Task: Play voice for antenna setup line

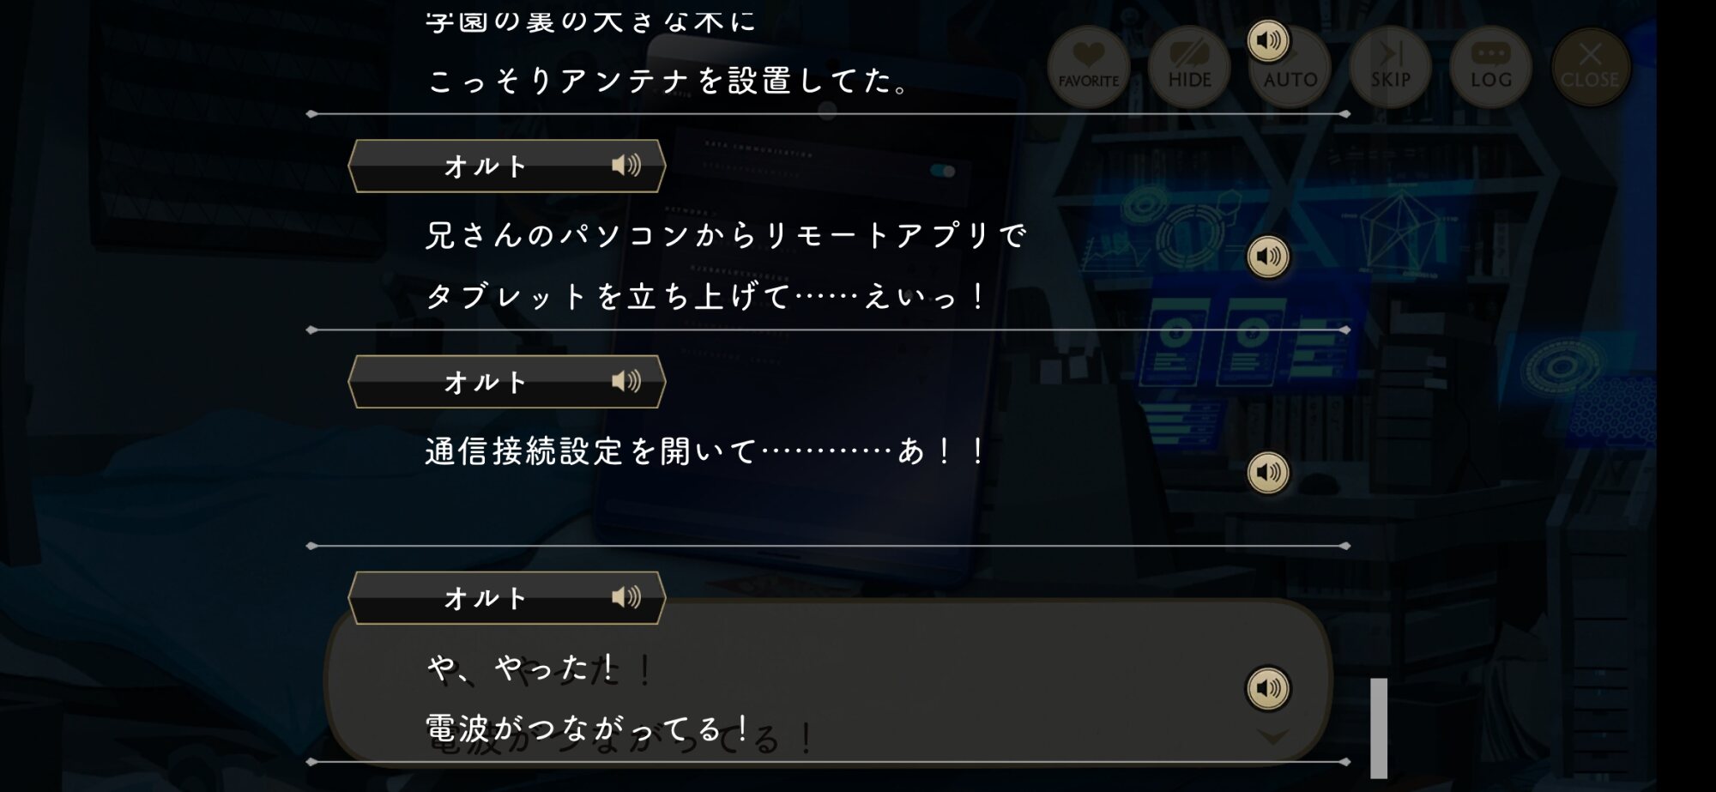Action: click(1268, 40)
